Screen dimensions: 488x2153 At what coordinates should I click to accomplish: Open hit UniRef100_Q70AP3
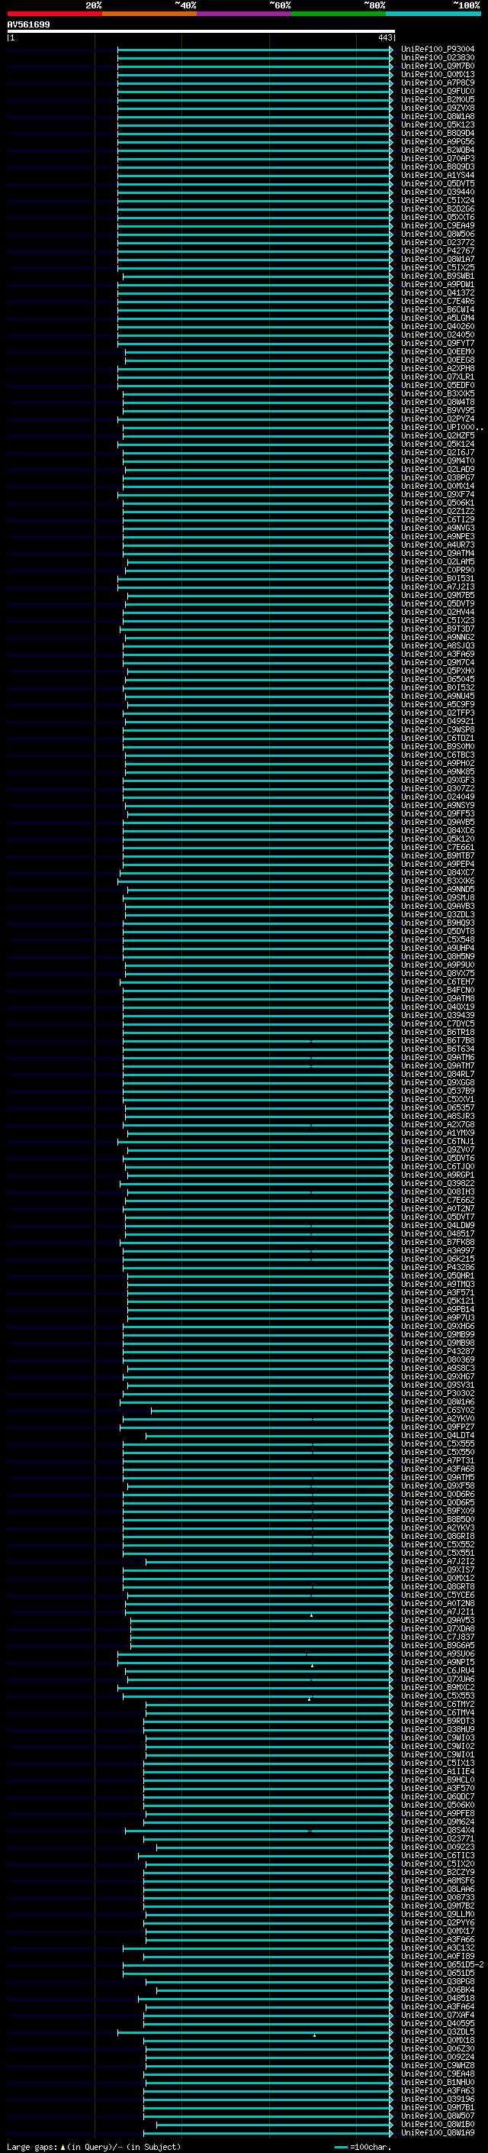tap(438, 158)
